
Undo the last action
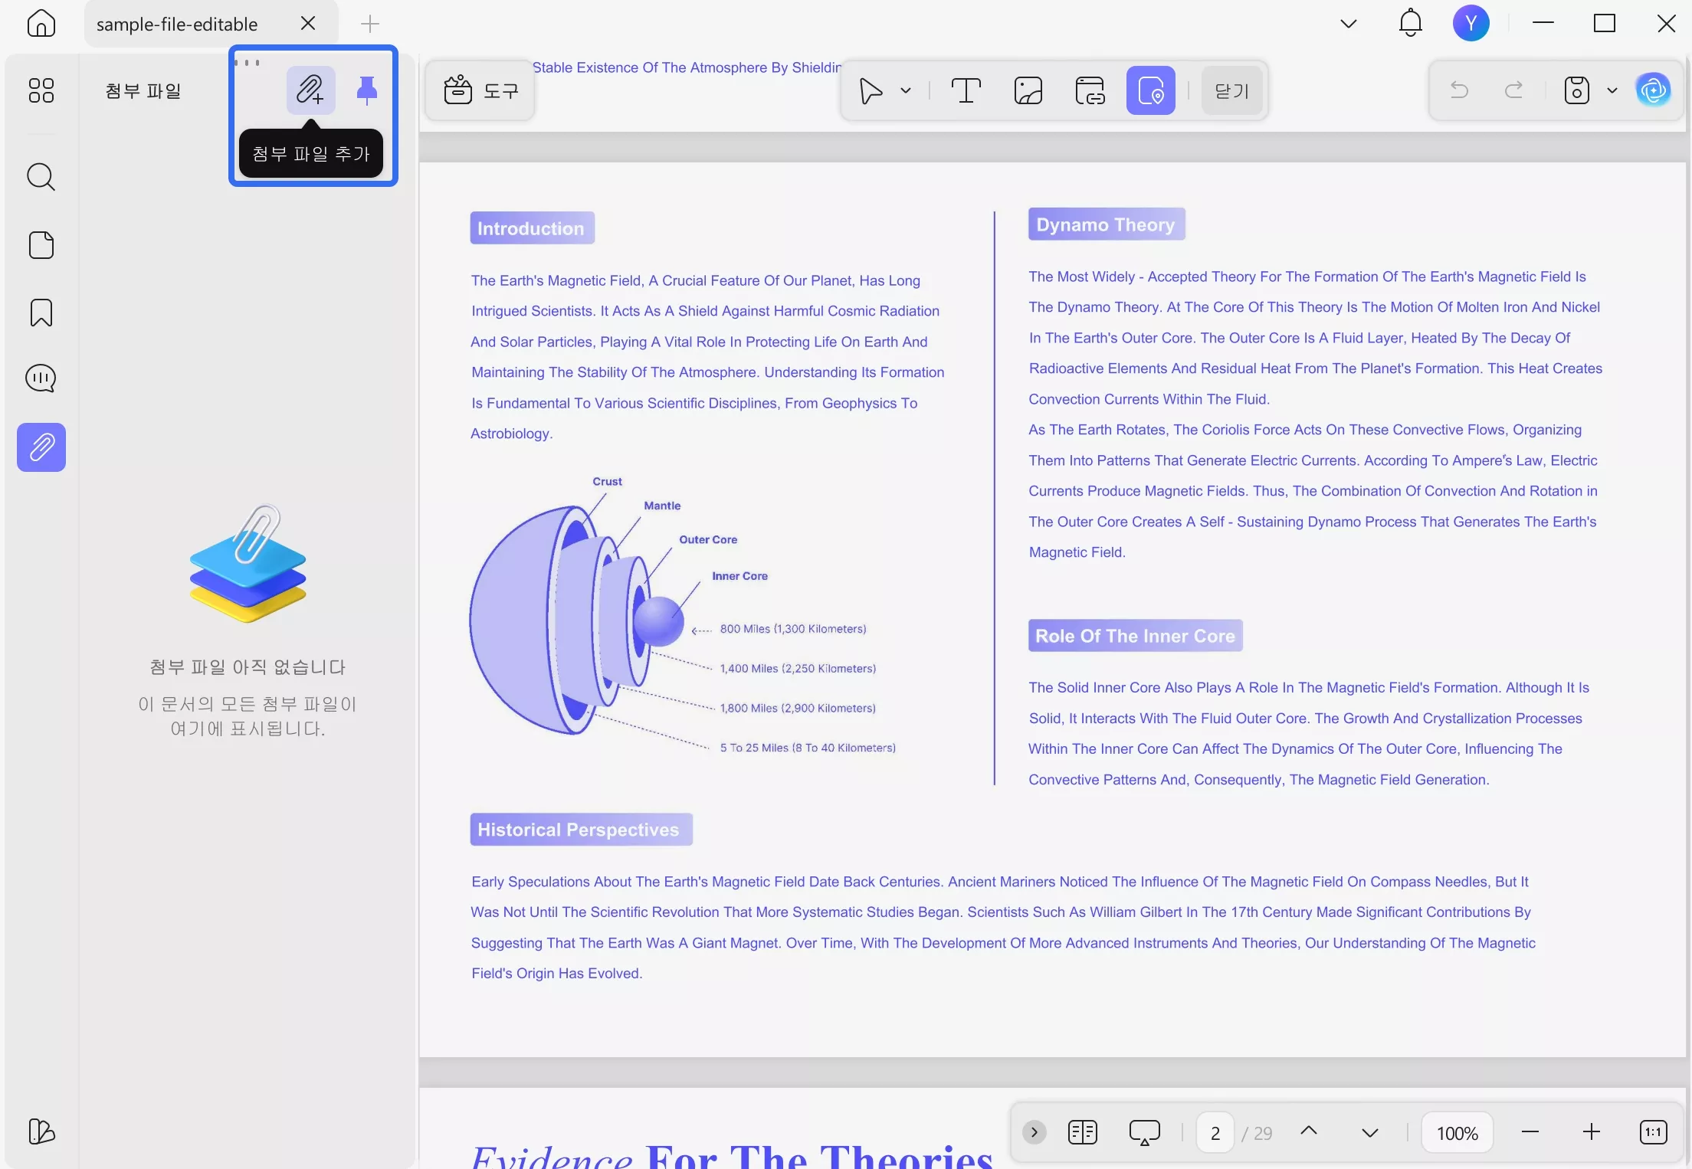(1460, 90)
